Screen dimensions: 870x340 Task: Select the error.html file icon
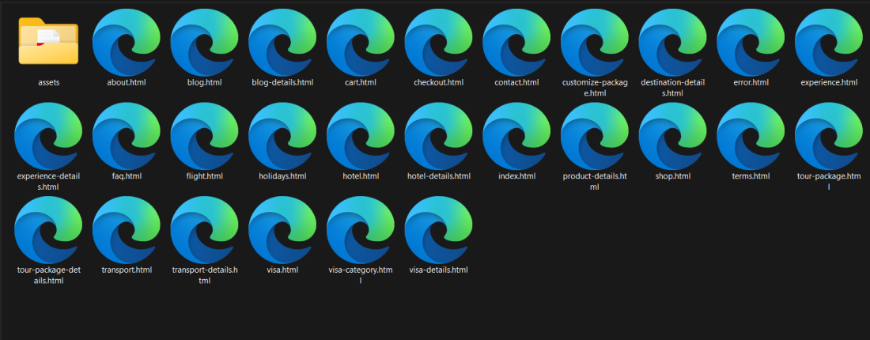(x=751, y=42)
